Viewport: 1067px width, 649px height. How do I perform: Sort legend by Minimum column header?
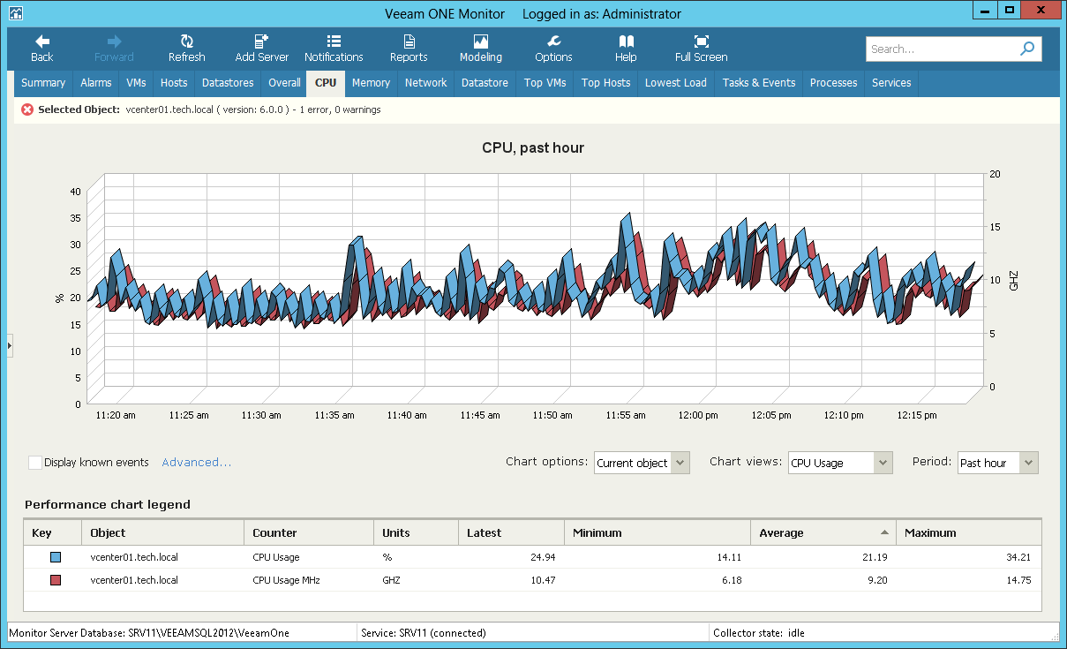pos(657,532)
